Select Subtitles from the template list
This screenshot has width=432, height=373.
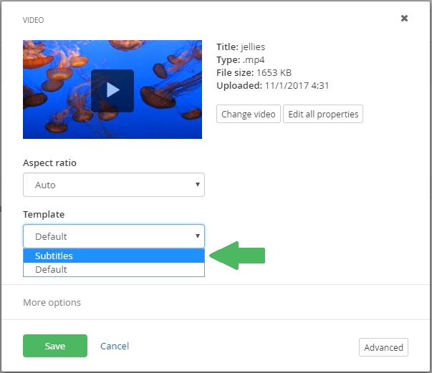(x=114, y=256)
